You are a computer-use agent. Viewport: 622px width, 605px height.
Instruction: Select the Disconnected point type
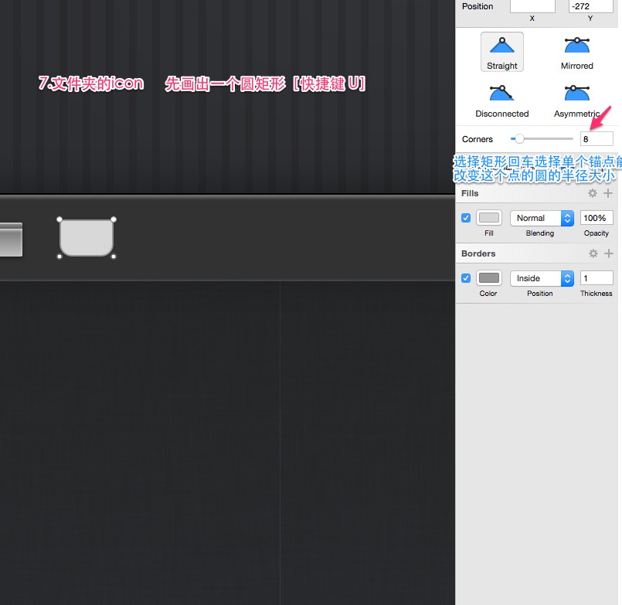[x=501, y=100]
